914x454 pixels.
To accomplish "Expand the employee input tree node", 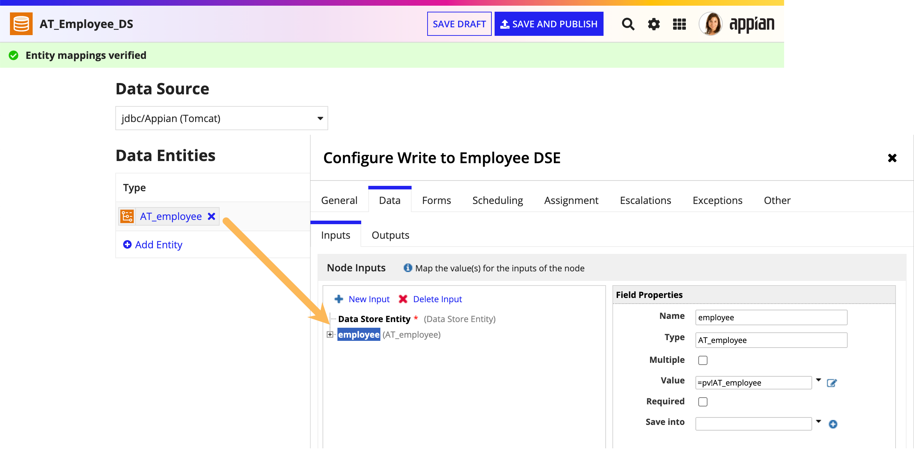I will 330,334.
